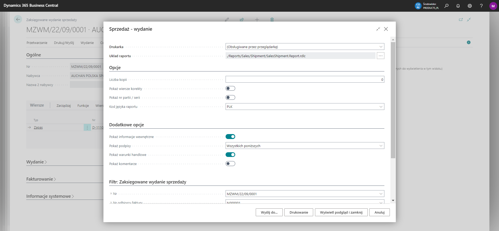Click the CORE environment badge
This screenshot has width=499, height=231.
coord(418,6)
